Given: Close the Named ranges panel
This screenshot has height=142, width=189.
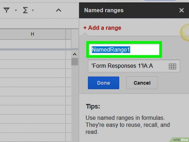Looking at the screenshot, I should 182,10.
